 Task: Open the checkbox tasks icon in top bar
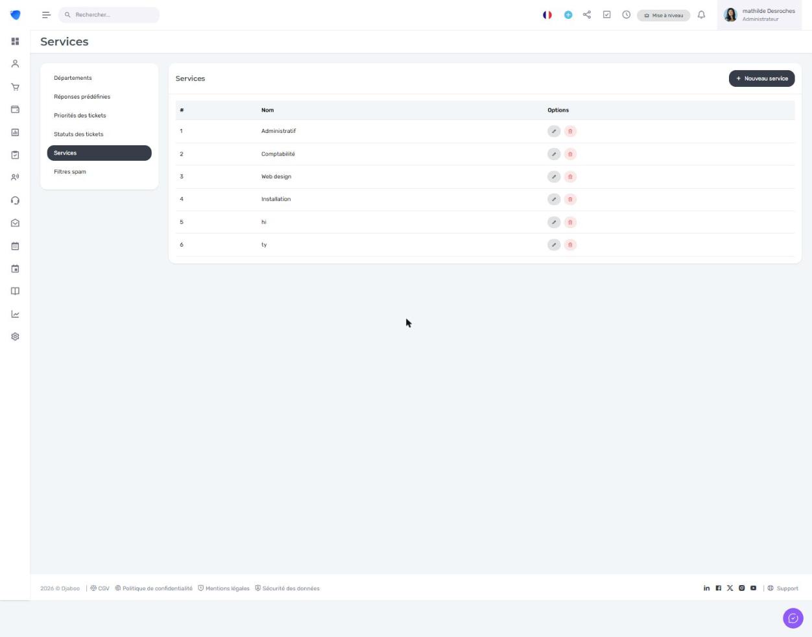click(x=607, y=15)
